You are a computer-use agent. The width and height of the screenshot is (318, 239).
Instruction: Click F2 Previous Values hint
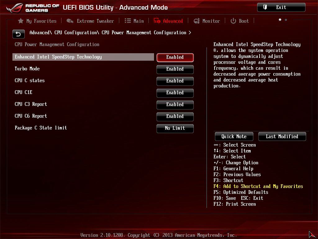237,175
